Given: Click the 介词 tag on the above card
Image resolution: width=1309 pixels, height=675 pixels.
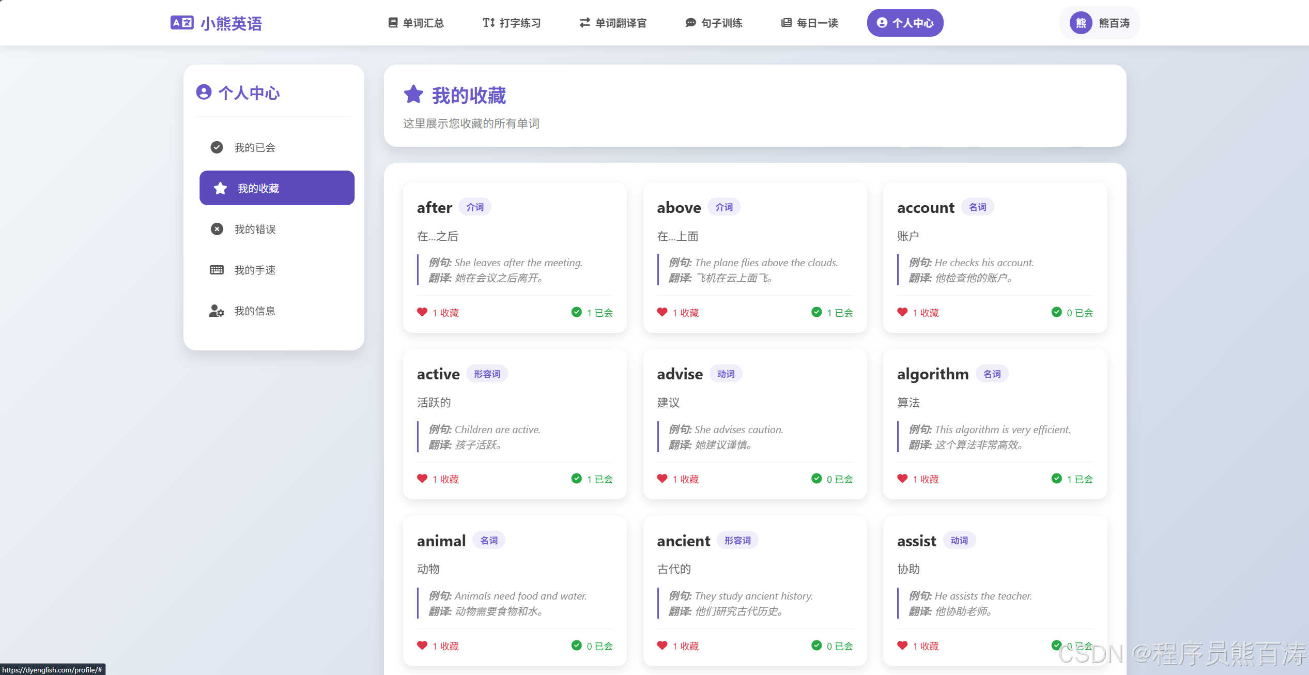Looking at the screenshot, I should click(724, 207).
